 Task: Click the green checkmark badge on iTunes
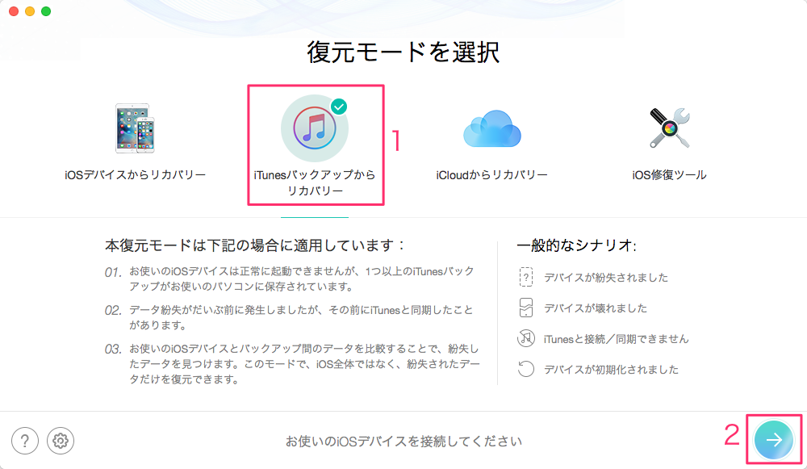tap(339, 107)
